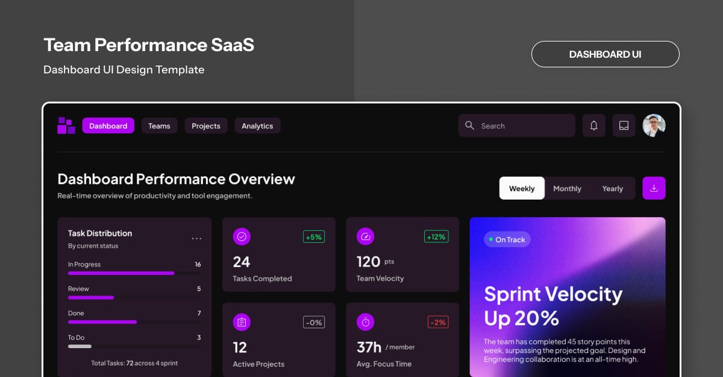Select the Weekly time range
Screen dimensions: 723x377
522,188
